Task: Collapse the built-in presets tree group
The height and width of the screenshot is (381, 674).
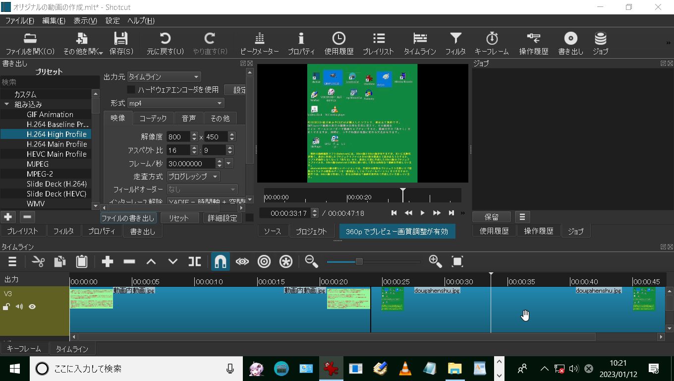Action: pyautogui.click(x=7, y=105)
